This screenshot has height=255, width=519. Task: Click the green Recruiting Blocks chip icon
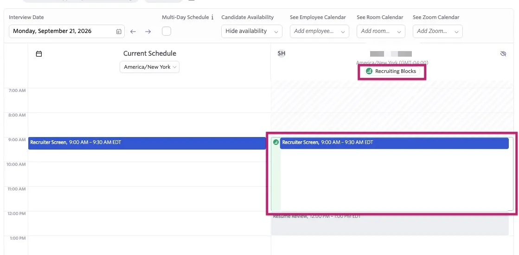[369, 71]
